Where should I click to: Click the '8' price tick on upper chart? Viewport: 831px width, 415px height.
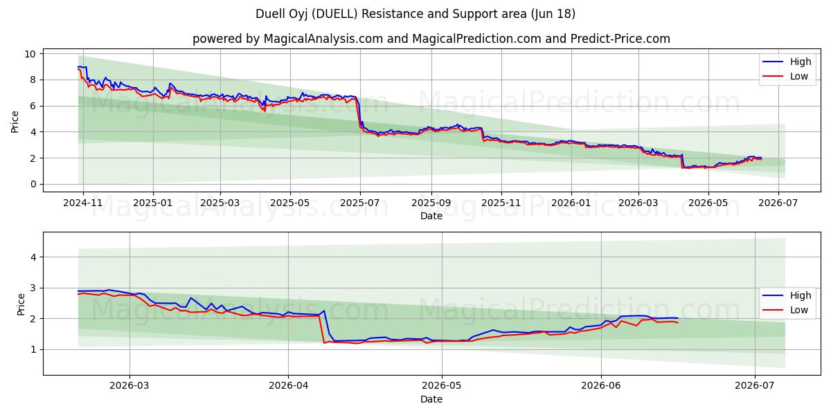click(x=35, y=80)
